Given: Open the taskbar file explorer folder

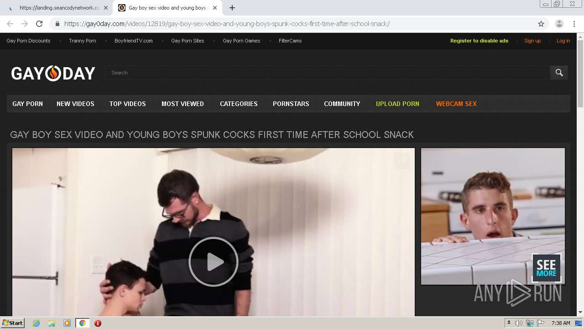Looking at the screenshot, I should pos(52,323).
